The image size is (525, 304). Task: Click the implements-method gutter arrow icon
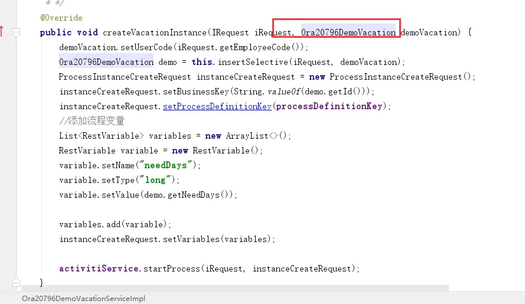(x=2, y=31)
